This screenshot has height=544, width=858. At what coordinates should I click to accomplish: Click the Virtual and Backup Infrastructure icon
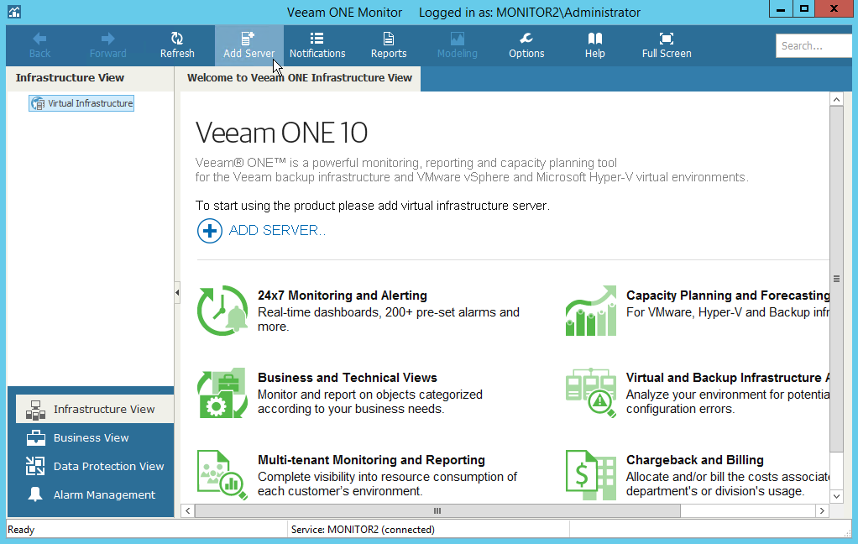point(591,393)
